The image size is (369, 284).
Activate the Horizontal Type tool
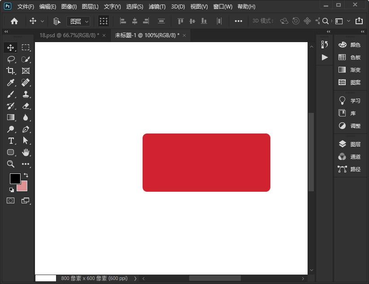11,141
